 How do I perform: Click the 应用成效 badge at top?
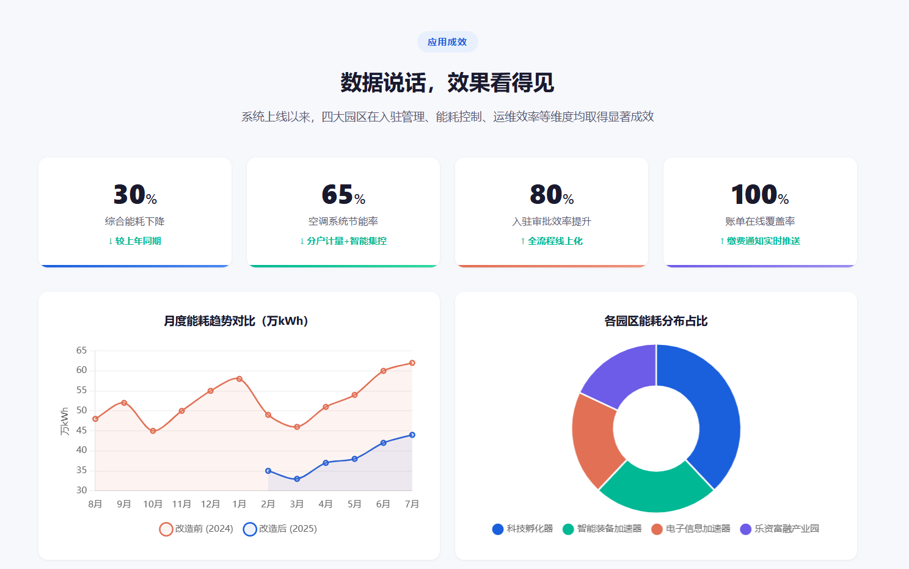coord(447,42)
